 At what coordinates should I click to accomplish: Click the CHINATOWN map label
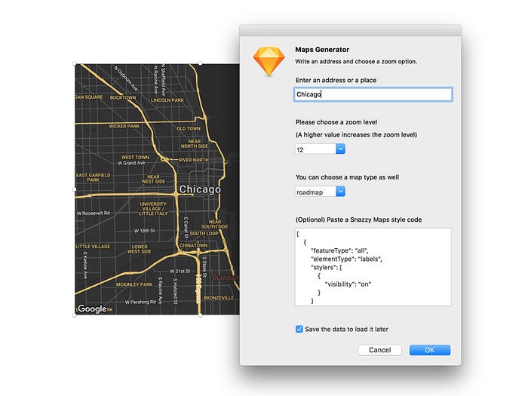(193, 245)
